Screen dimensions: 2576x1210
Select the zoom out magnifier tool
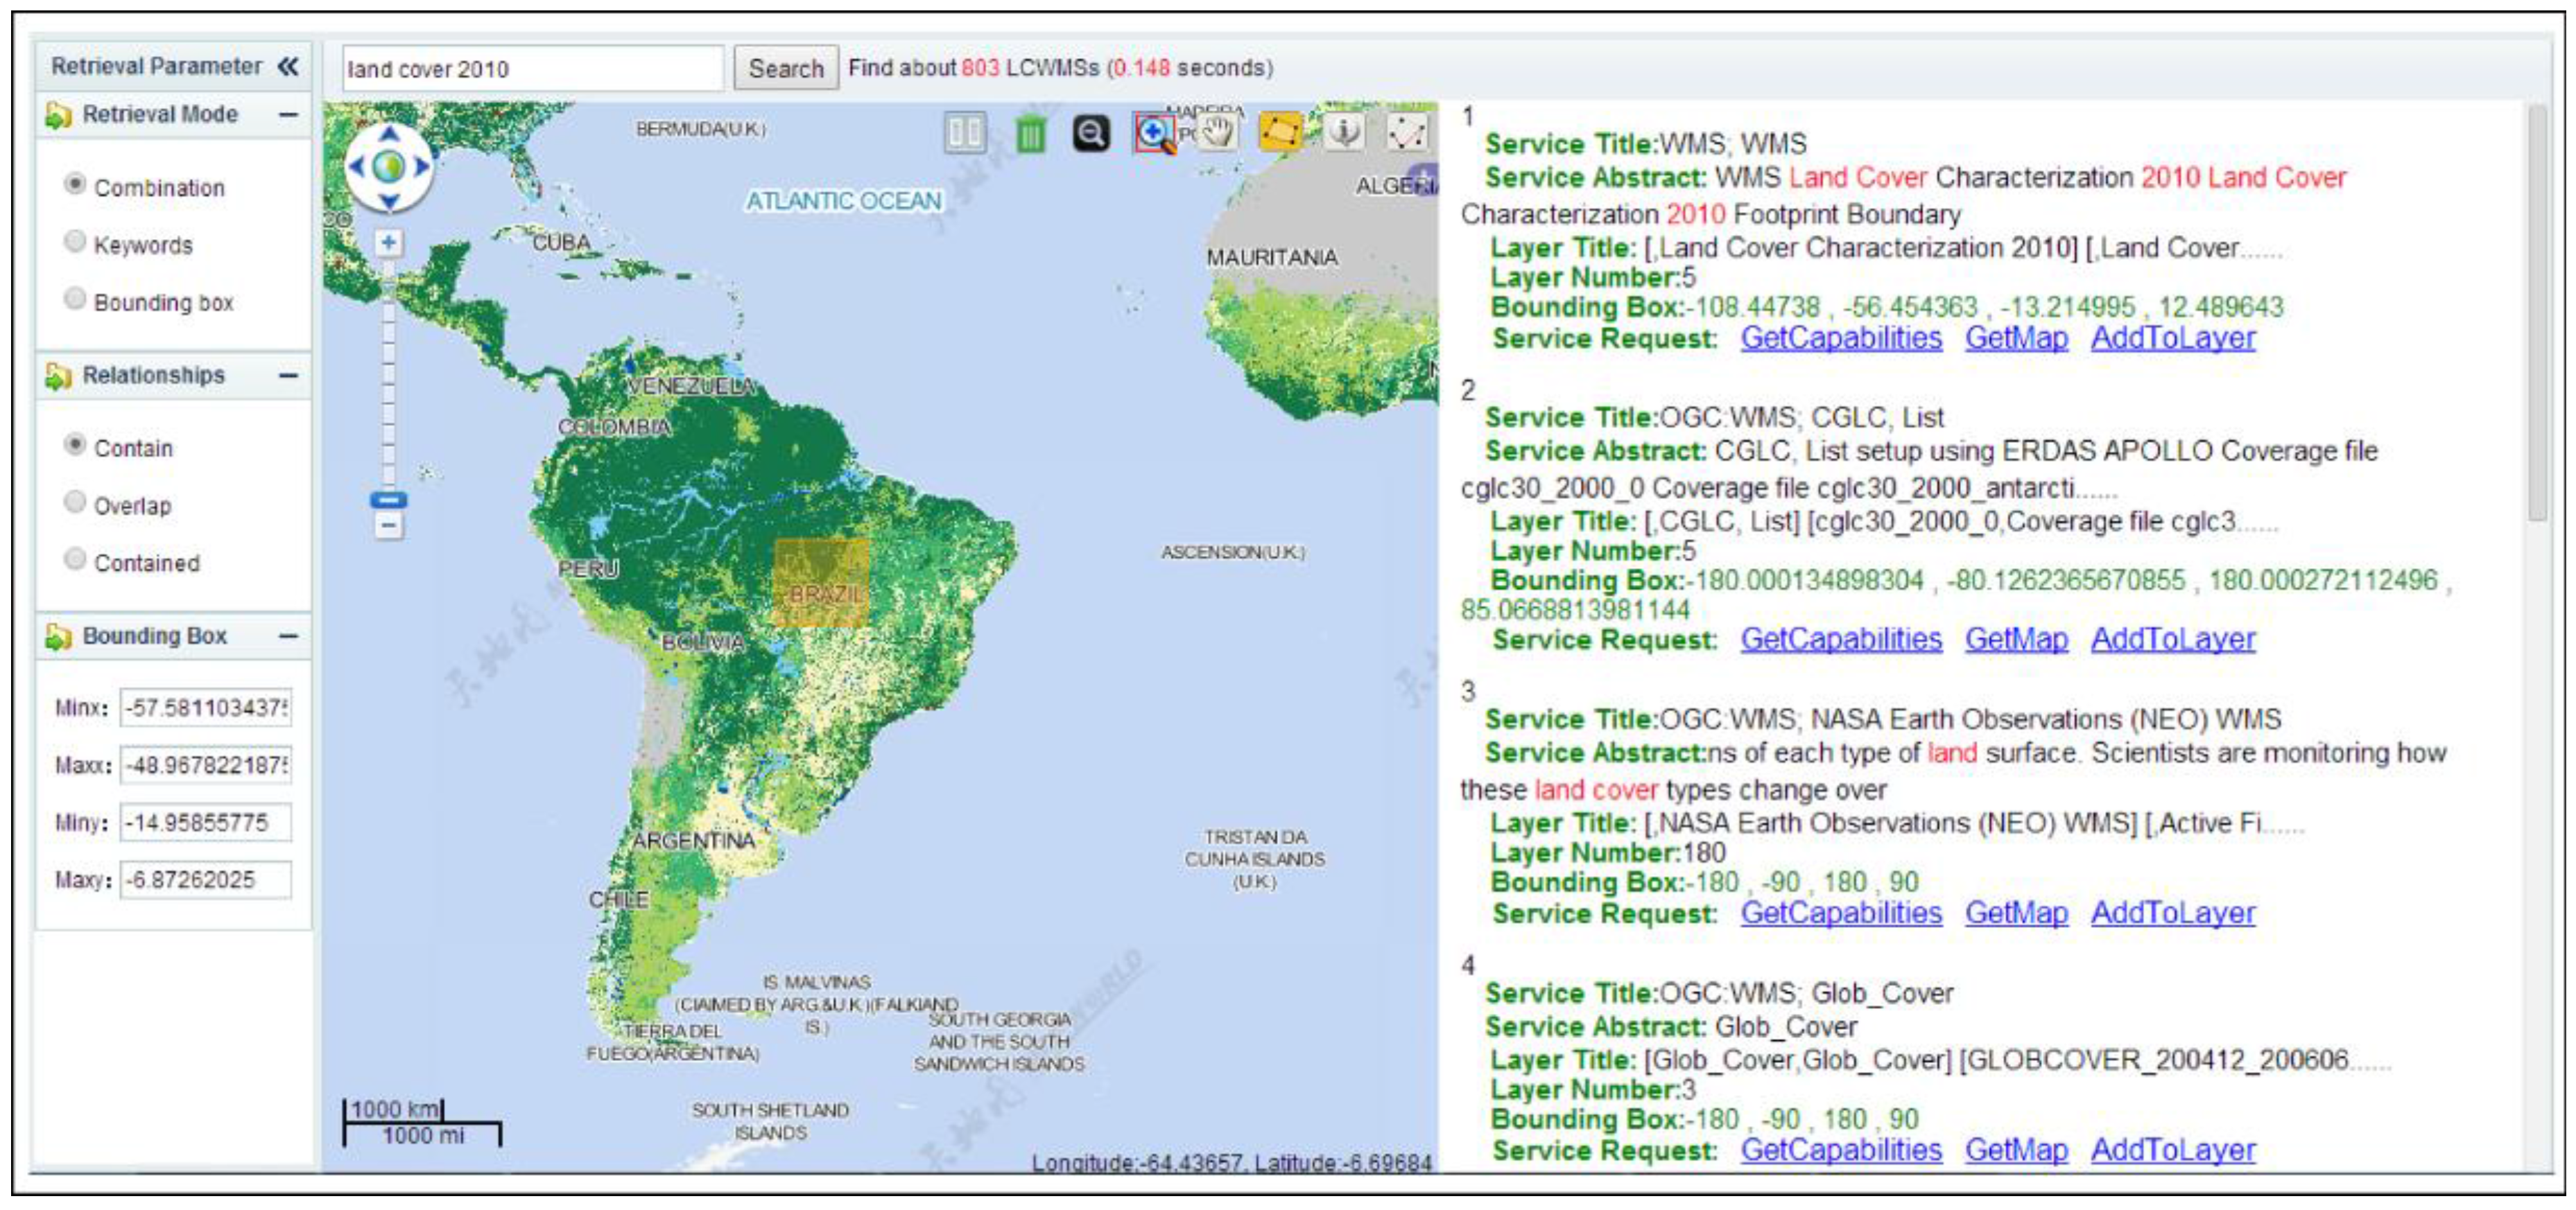[1091, 133]
